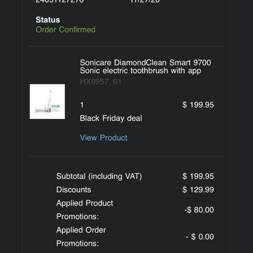The image size is (253, 253).
Task: Select the quantity value 1
Action: [x=82, y=105]
